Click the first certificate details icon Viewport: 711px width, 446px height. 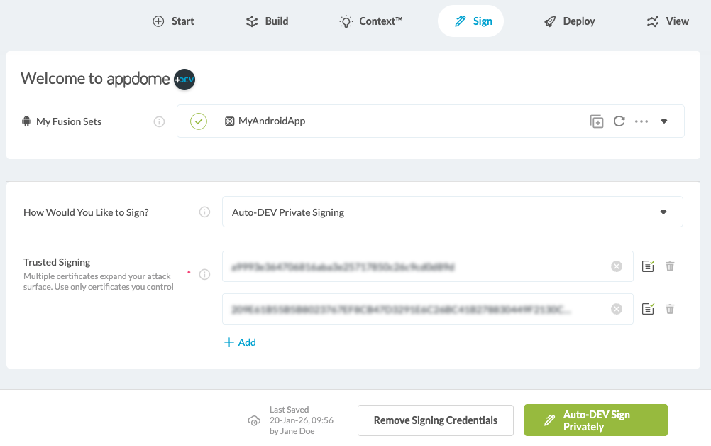647,266
